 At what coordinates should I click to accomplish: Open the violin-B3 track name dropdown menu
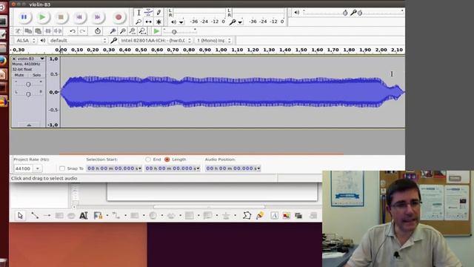[42, 59]
